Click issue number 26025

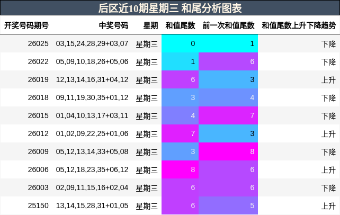click(x=38, y=43)
